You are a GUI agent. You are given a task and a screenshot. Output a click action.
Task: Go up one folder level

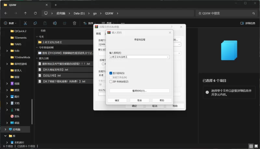pyautogui.click(x=25, y=13)
